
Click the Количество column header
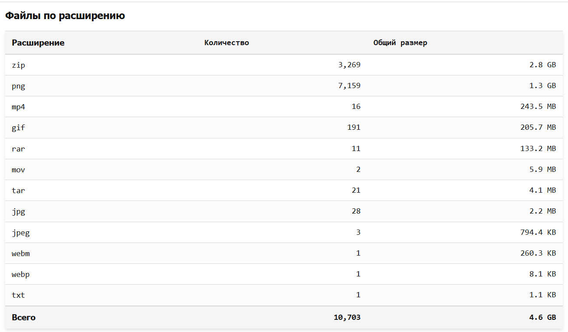(226, 43)
